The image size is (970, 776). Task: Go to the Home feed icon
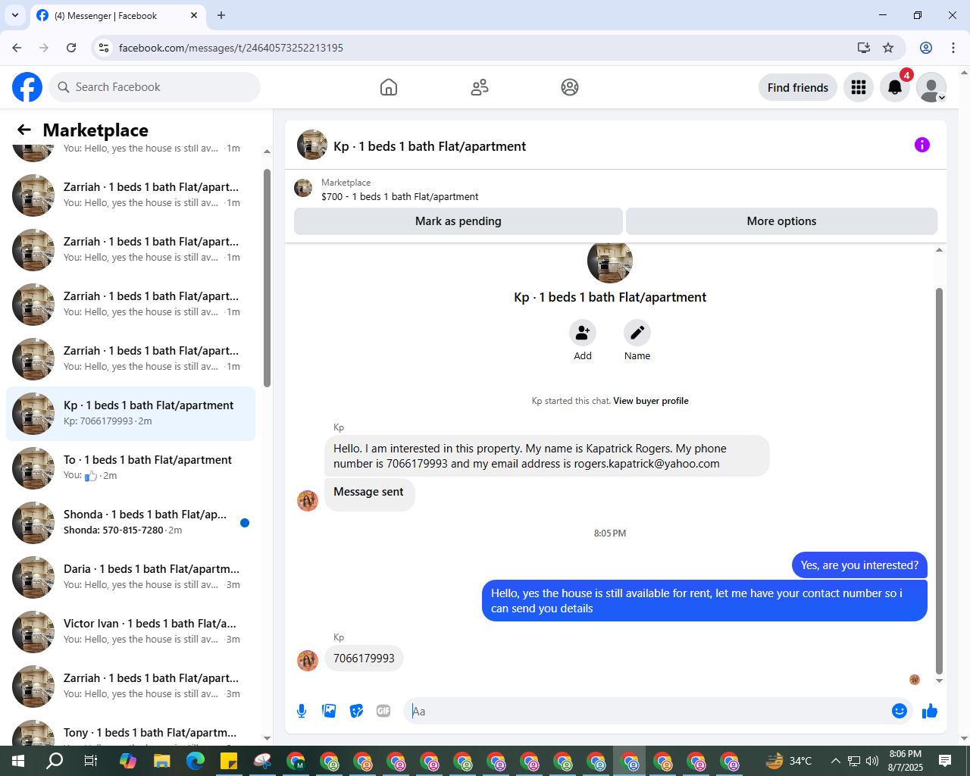point(389,87)
